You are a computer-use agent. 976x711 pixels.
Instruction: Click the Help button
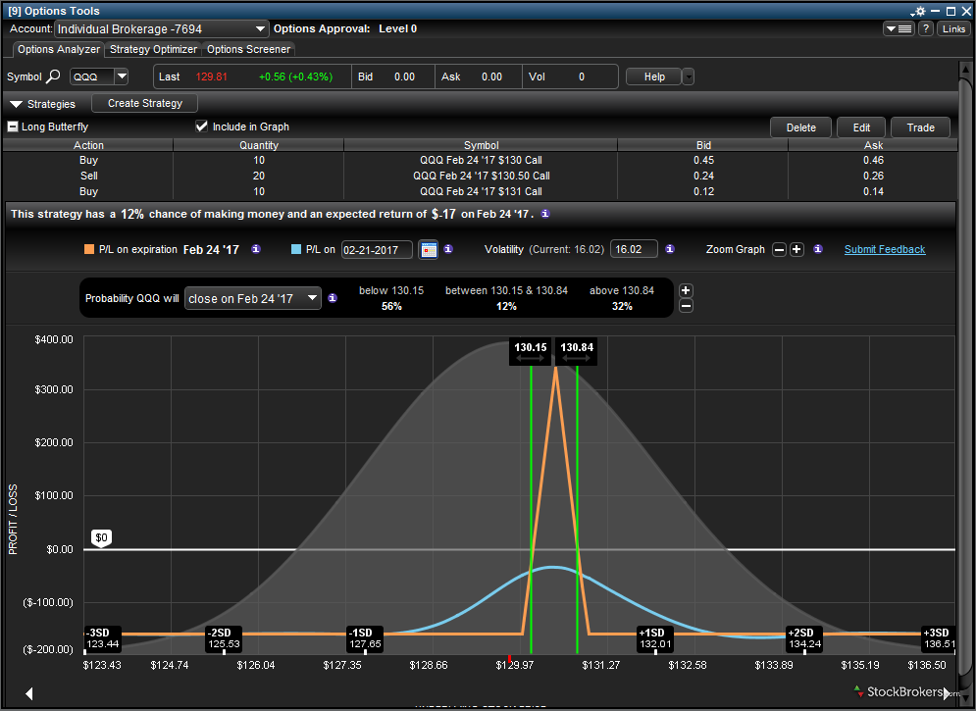coord(654,76)
